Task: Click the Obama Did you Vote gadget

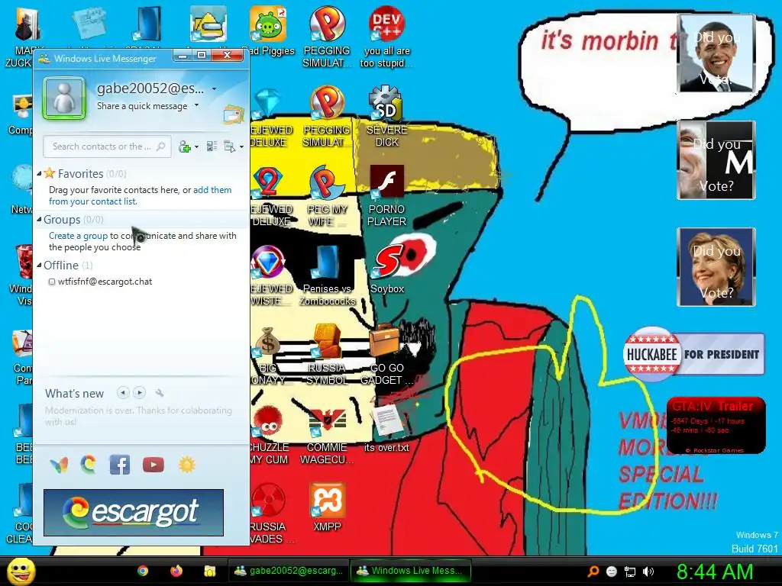Action: 716,53
